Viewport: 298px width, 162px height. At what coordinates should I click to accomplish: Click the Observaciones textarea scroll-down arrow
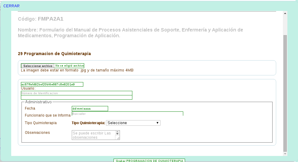click(x=118, y=134)
